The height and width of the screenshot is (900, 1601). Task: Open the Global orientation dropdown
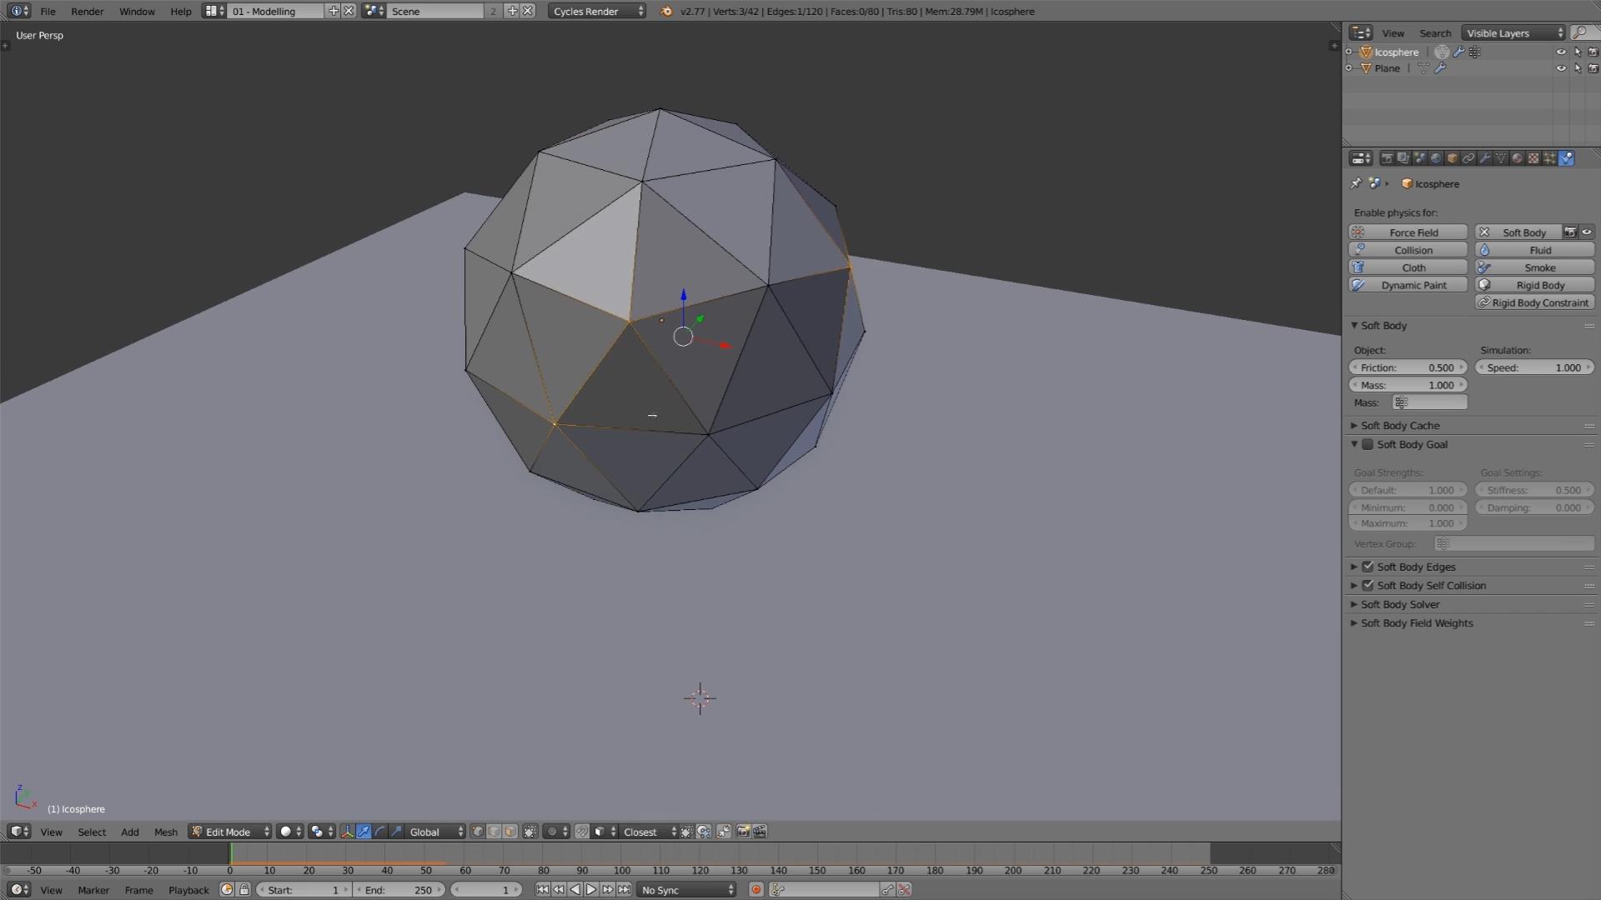pyautogui.click(x=435, y=832)
